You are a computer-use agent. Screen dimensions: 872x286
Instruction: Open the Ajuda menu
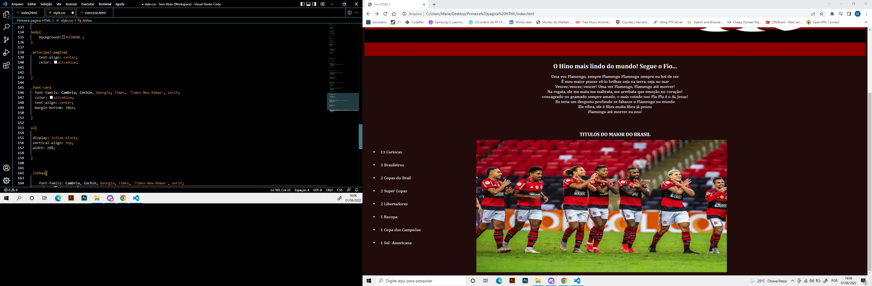click(120, 4)
